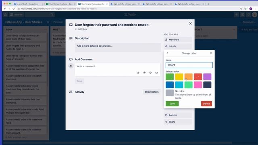
Task: Open Chrome menu (three dots)
Action: tap(255, 9)
